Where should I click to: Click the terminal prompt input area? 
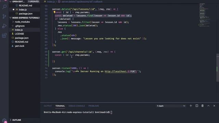[111, 112]
